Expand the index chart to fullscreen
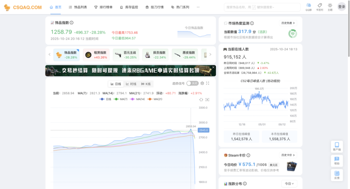The height and width of the screenshot is (189, 350). 208,83
